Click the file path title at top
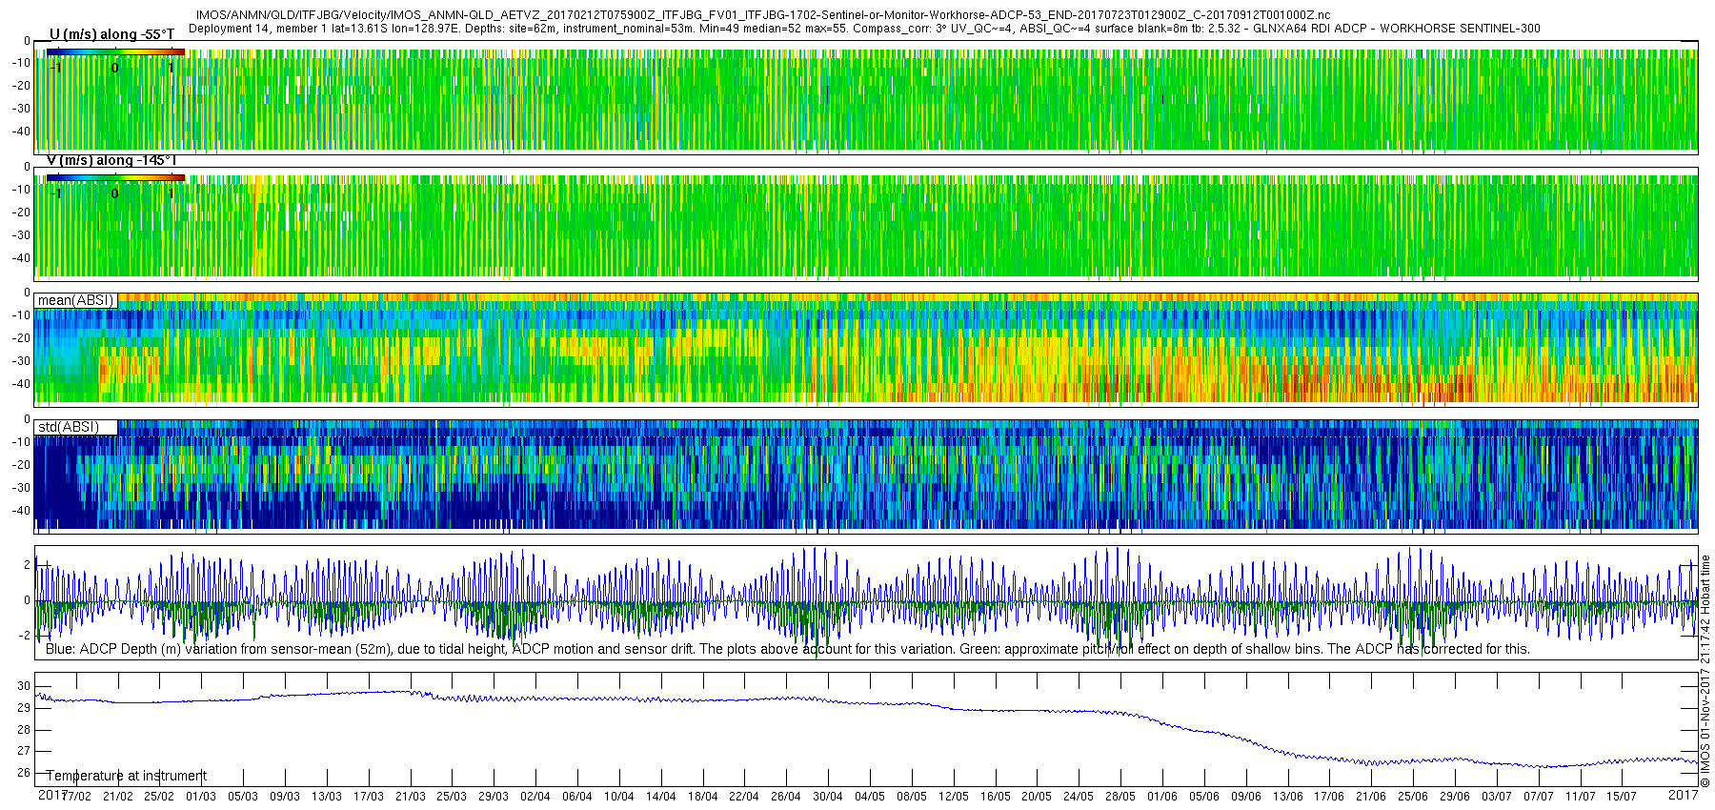Viewport: 1715px width, 810px height. pos(763,16)
